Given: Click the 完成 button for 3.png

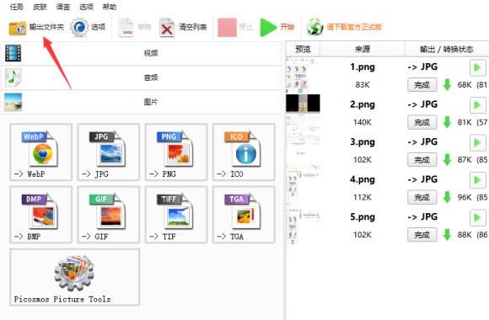Looking at the screenshot, I should click(422, 160).
